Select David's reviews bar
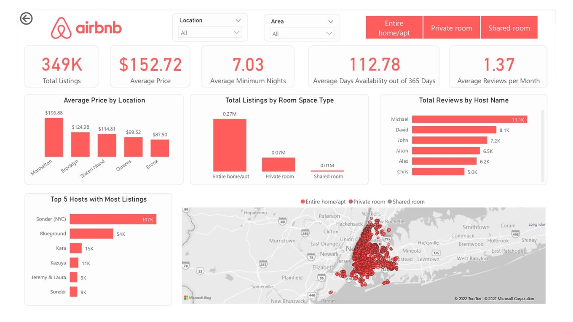573x322 pixels. tap(454, 130)
